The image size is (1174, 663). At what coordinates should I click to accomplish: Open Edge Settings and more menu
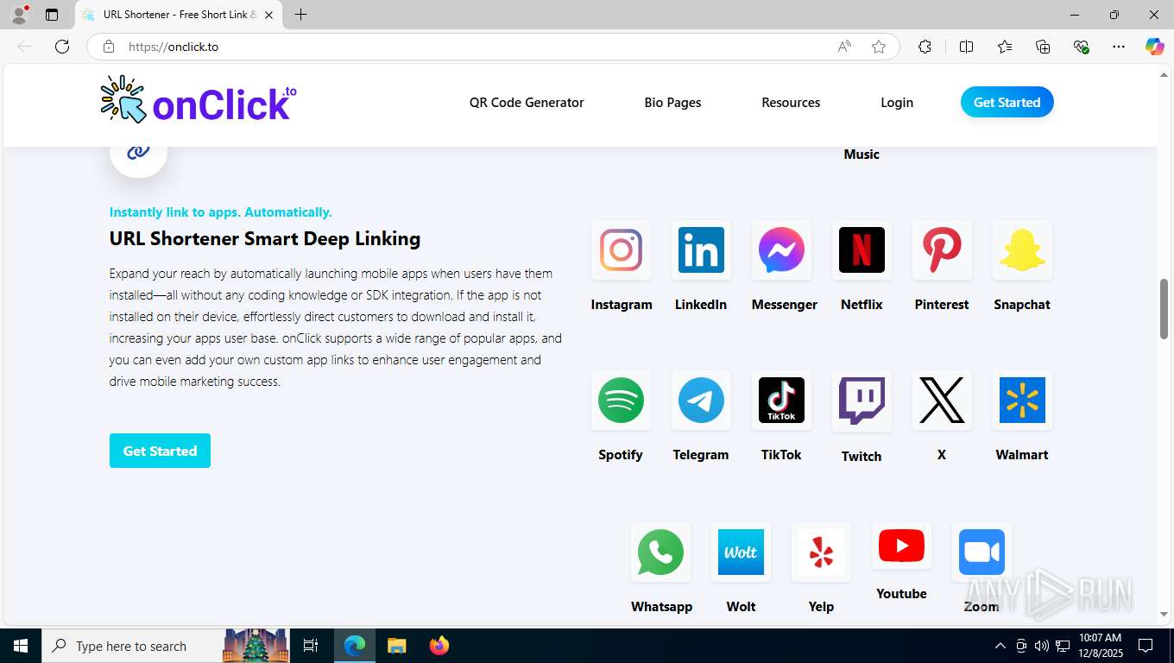coord(1119,47)
